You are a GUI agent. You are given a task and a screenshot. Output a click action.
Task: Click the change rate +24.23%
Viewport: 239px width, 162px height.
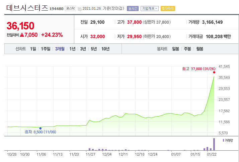(x=52, y=35)
